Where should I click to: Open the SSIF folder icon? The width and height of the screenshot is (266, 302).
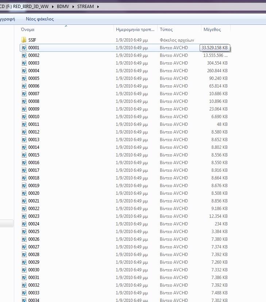[24, 40]
